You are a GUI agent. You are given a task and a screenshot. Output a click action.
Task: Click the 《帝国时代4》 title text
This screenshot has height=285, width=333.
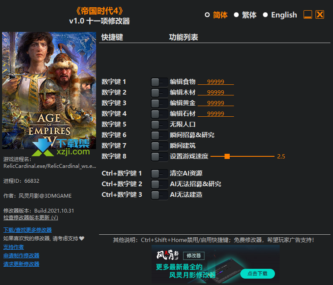coord(99,11)
